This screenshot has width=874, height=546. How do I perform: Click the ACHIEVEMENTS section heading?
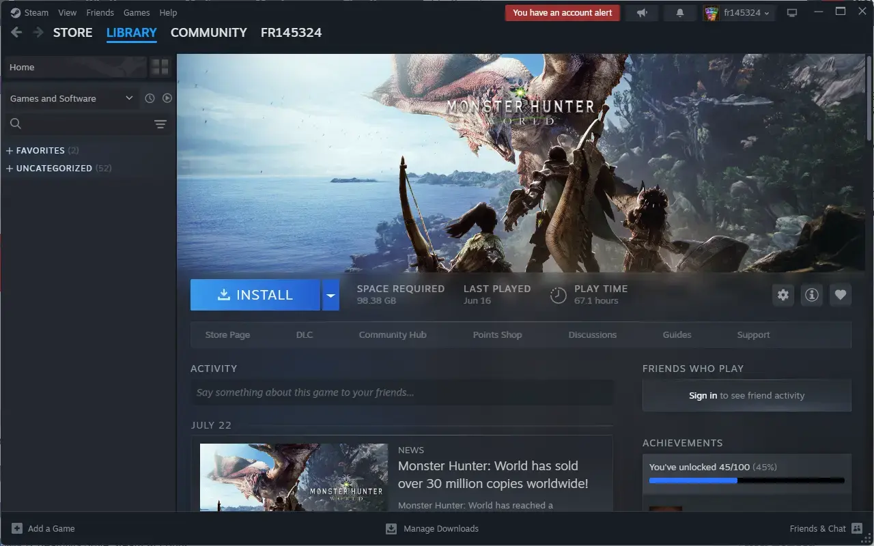(682, 443)
